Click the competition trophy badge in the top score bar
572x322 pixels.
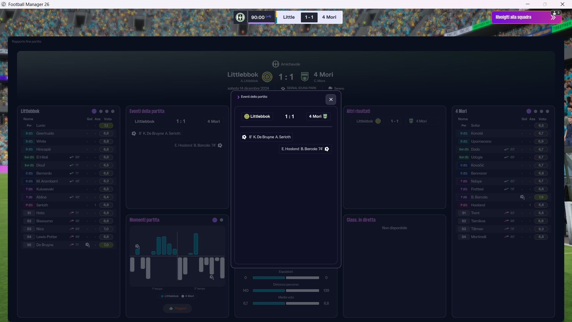pos(240,17)
